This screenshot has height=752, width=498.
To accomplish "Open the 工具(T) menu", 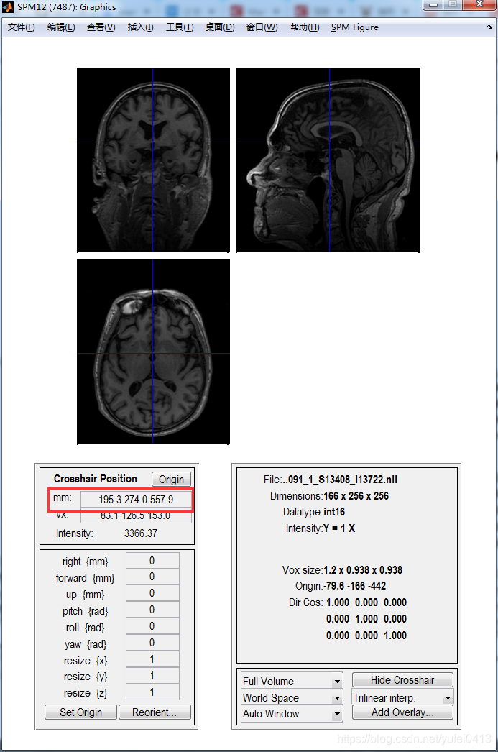I will pos(180,27).
